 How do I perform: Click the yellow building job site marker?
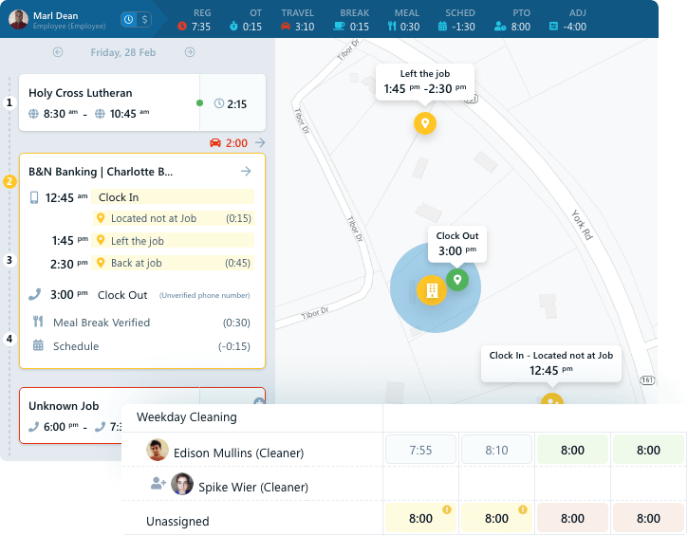tap(431, 289)
